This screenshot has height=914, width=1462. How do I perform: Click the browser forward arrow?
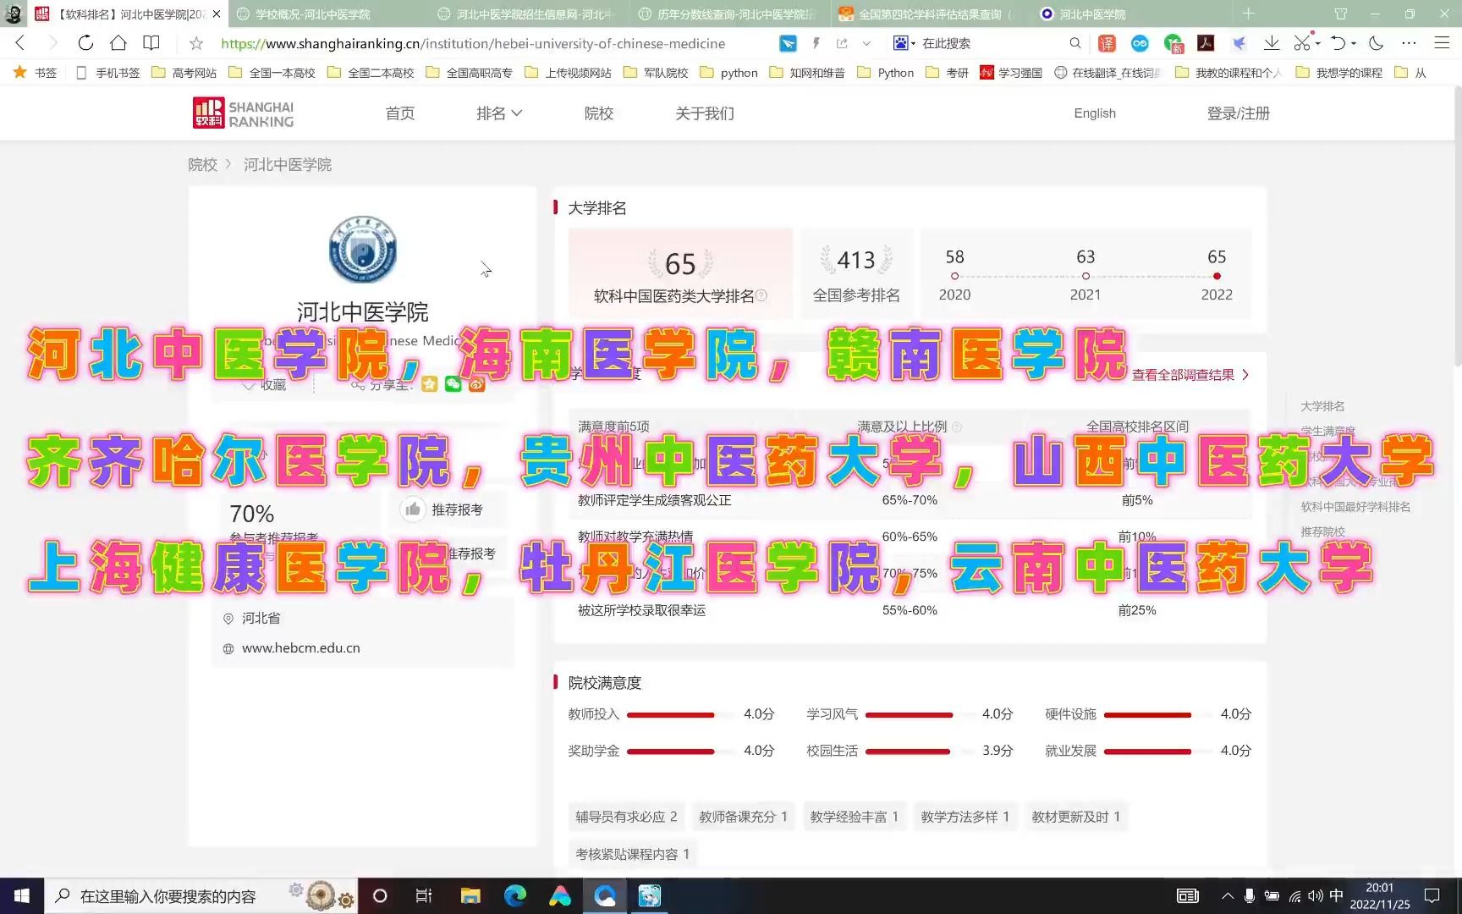(52, 43)
